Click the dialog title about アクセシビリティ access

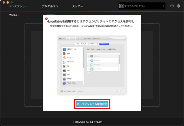pos(92,21)
